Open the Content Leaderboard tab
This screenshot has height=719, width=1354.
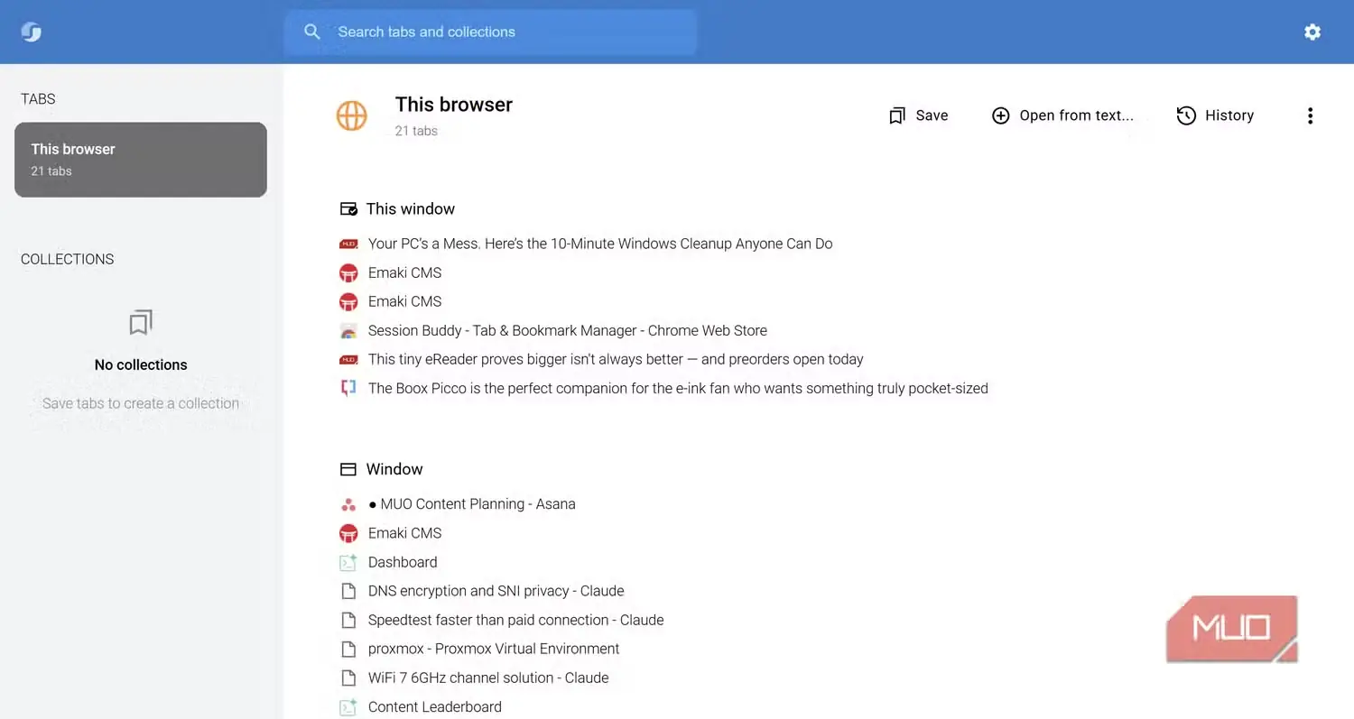435,706
